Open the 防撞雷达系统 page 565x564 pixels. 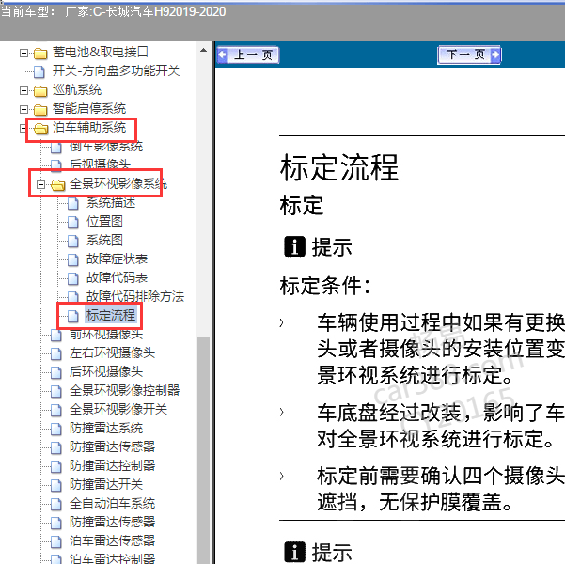[x=106, y=428]
